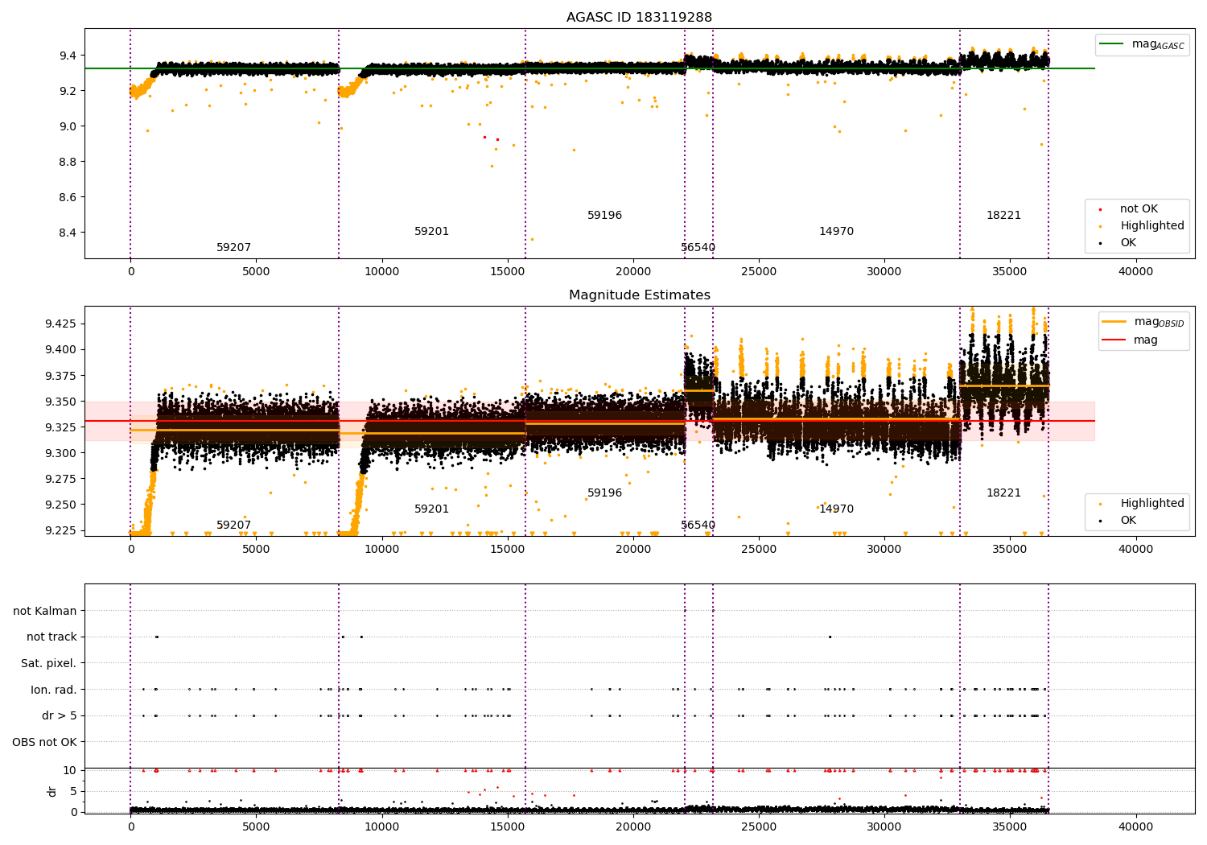1207x845 pixels.
Task: Click the red 'mag' legend entry in middle panel
Action: 1131,340
